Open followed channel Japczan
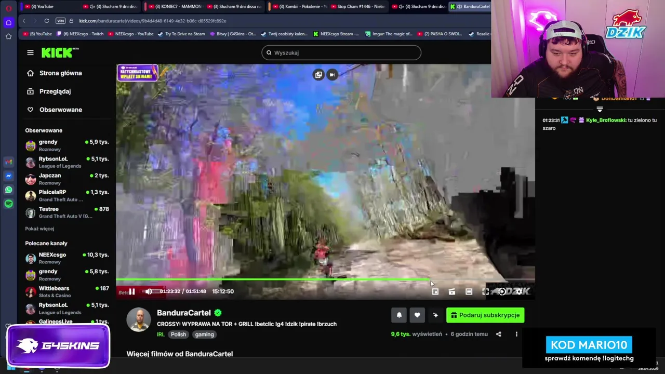665x374 pixels. coord(66,179)
